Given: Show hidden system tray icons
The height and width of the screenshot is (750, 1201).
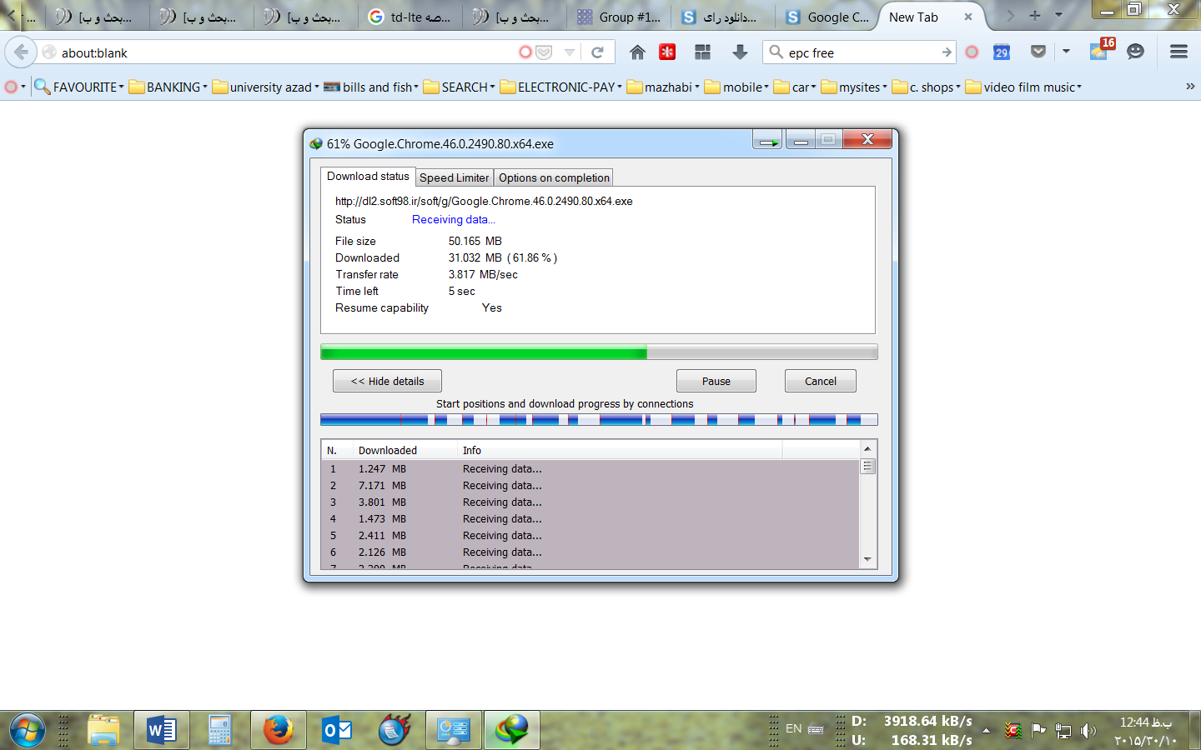Looking at the screenshot, I should click(986, 731).
